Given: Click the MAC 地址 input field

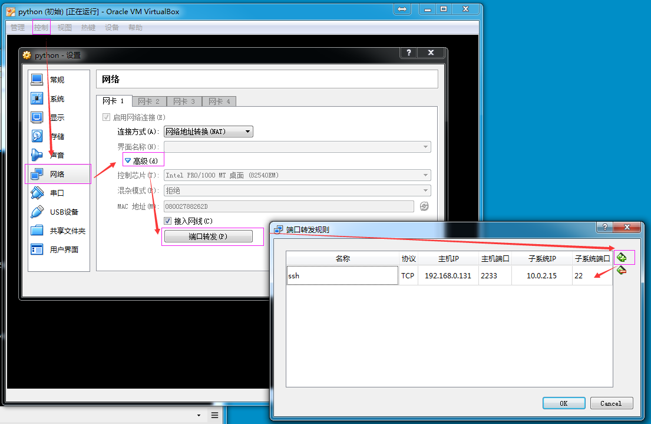Looking at the screenshot, I should [289, 206].
